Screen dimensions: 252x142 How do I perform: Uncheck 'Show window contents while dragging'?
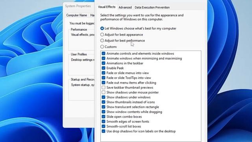(104, 112)
